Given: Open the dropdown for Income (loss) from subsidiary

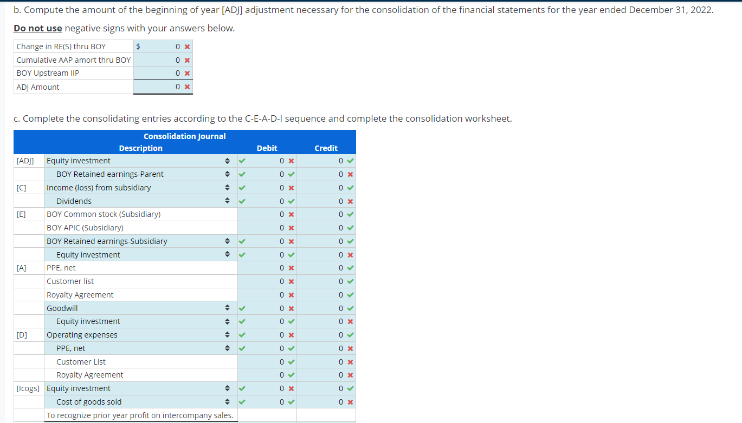Looking at the screenshot, I should point(227,187).
